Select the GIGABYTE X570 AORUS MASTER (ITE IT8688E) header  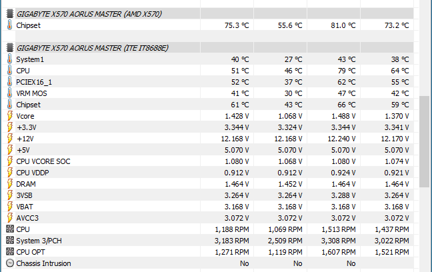point(92,48)
